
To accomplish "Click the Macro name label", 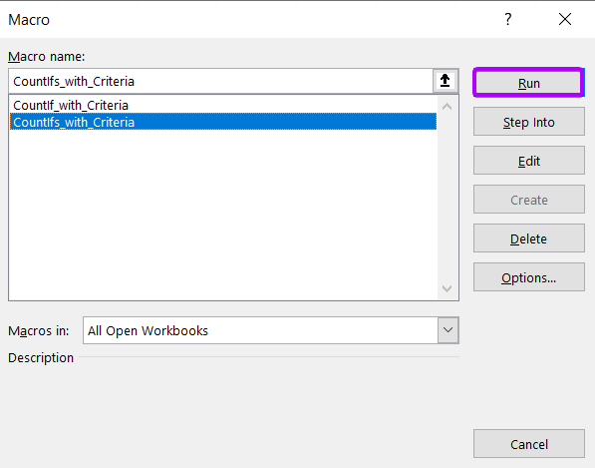I will tap(47, 57).
